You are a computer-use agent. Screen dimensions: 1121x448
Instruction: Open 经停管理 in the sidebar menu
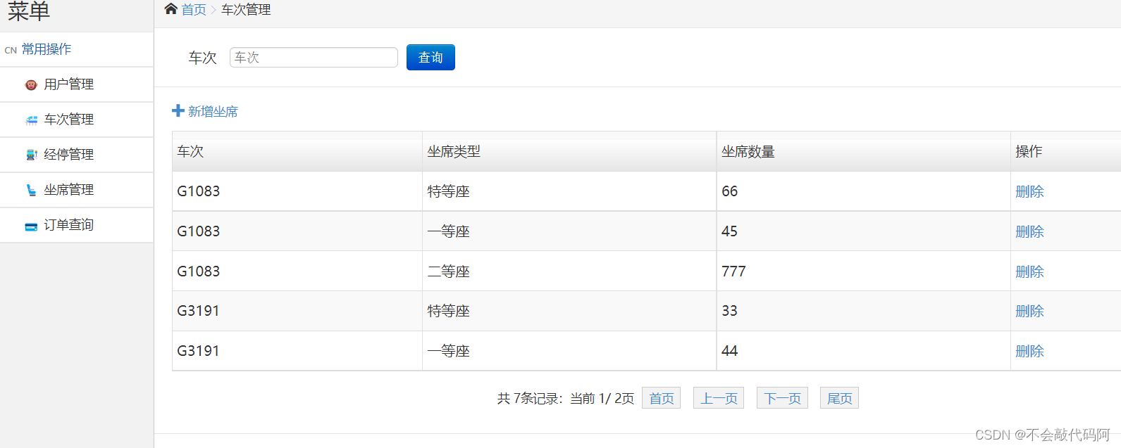coord(77,155)
